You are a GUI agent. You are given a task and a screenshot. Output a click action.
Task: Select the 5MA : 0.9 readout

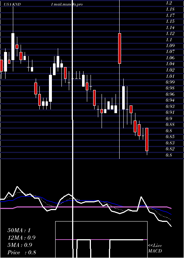click(20, 245)
